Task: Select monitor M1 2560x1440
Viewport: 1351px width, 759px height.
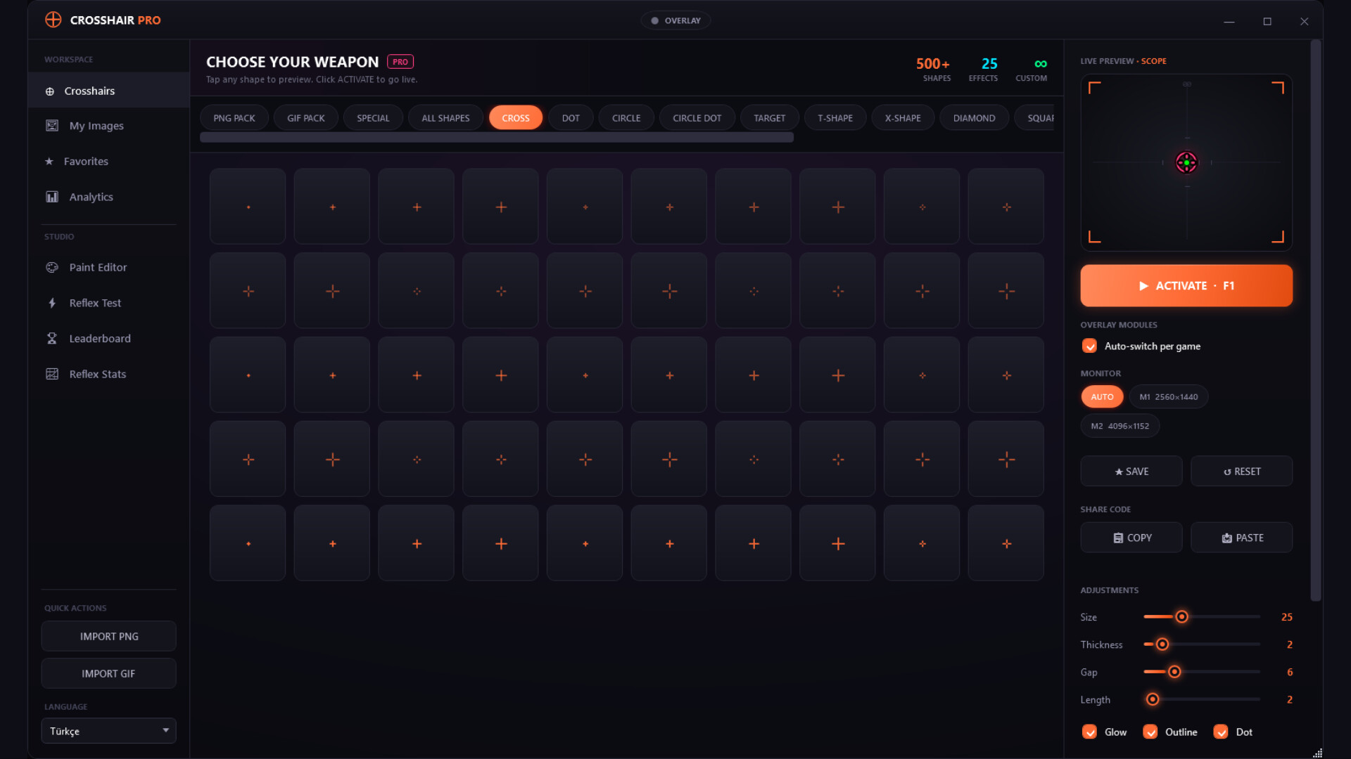Action: coord(1169,397)
